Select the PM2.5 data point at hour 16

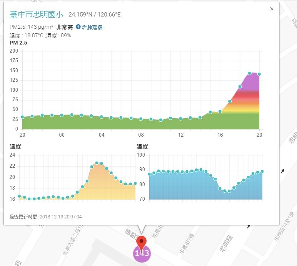pyautogui.click(x=220, y=111)
